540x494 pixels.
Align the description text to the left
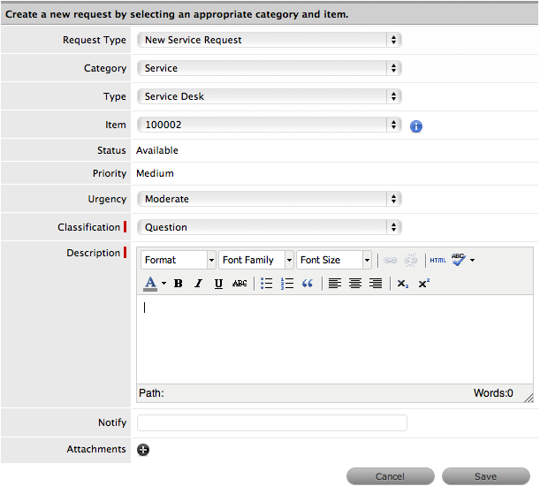(x=335, y=284)
